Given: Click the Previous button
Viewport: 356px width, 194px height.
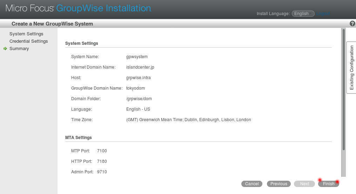Looking at the screenshot, I should pyautogui.click(x=278, y=184).
